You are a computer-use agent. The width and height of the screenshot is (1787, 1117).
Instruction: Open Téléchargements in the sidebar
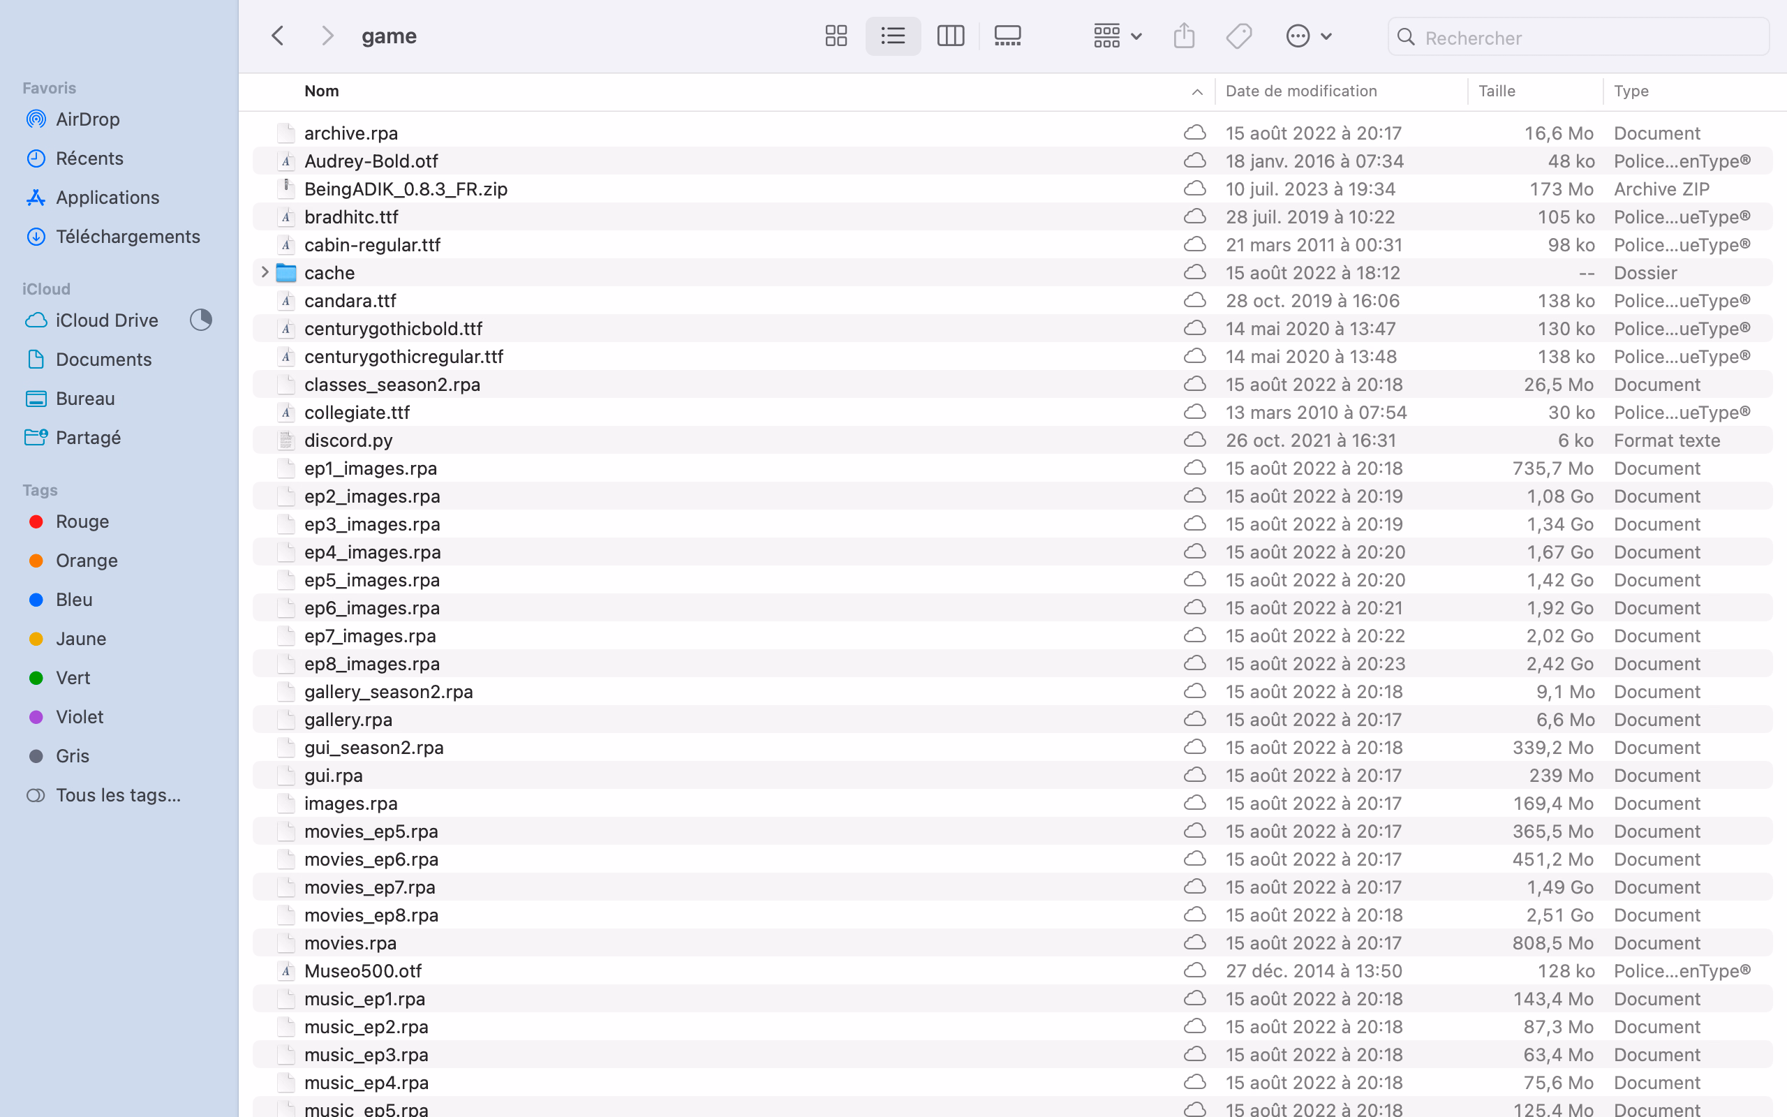[128, 237]
